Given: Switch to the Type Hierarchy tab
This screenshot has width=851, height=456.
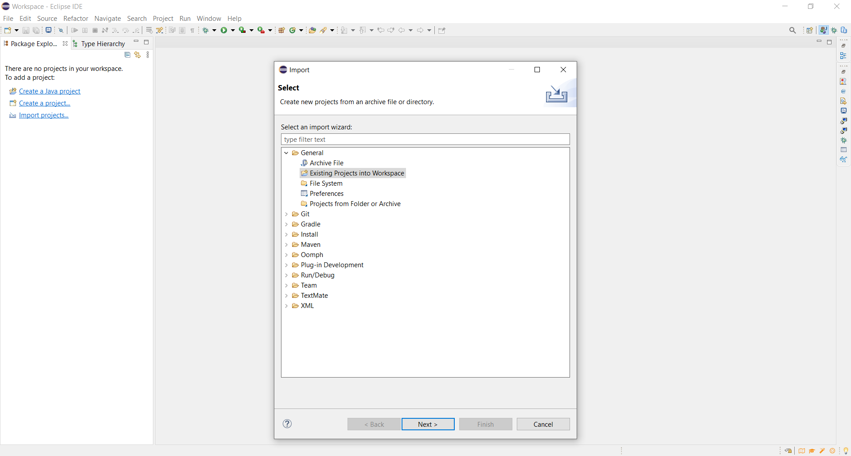Looking at the screenshot, I should pos(99,43).
